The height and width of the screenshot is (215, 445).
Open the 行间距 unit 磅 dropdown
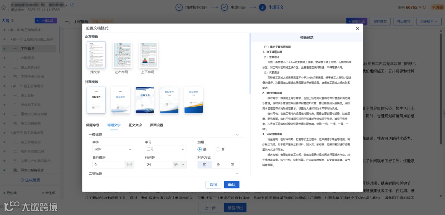[x=179, y=164]
